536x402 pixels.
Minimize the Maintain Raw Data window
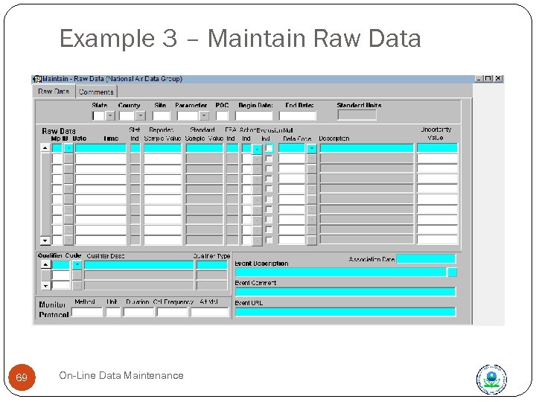(x=479, y=79)
